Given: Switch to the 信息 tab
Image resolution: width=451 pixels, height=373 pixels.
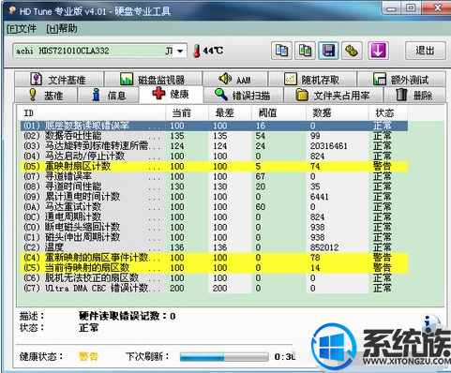Looking at the screenshot, I should click(108, 95).
